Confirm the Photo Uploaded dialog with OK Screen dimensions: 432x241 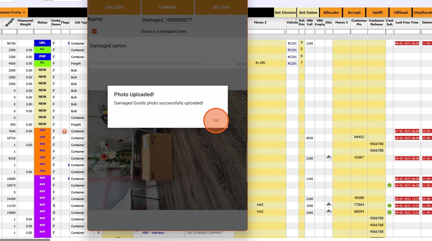(x=216, y=120)
